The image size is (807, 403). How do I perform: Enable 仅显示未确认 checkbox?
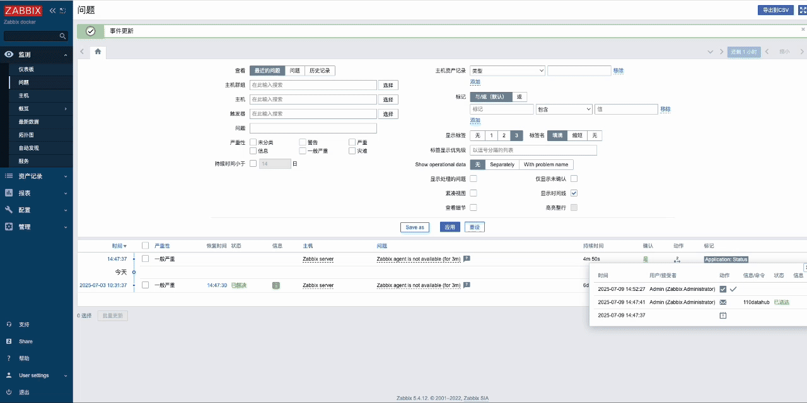pyautogui.click(x=574, y=179)
